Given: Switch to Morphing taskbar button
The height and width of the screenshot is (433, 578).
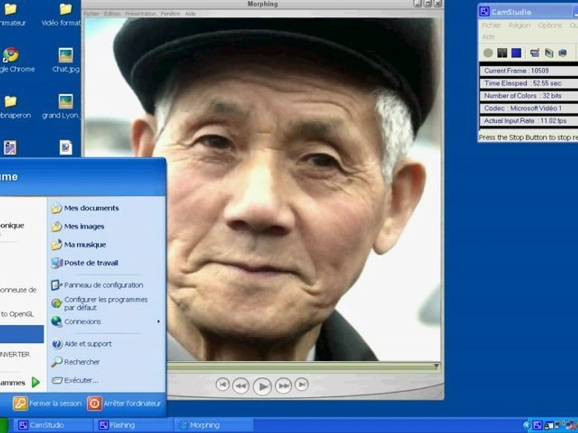Looking at the screenshot, I should (x=214, y=425).
